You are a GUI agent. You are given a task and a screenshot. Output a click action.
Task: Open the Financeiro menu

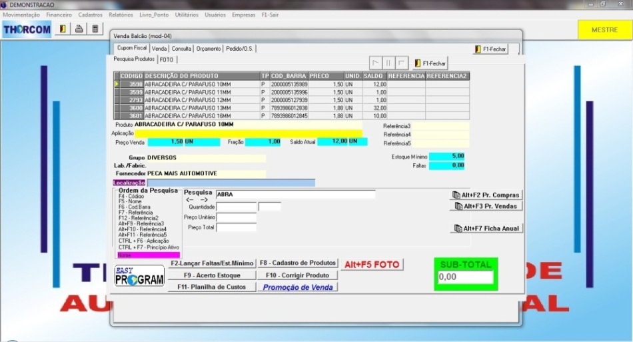[x=59, y=14]
